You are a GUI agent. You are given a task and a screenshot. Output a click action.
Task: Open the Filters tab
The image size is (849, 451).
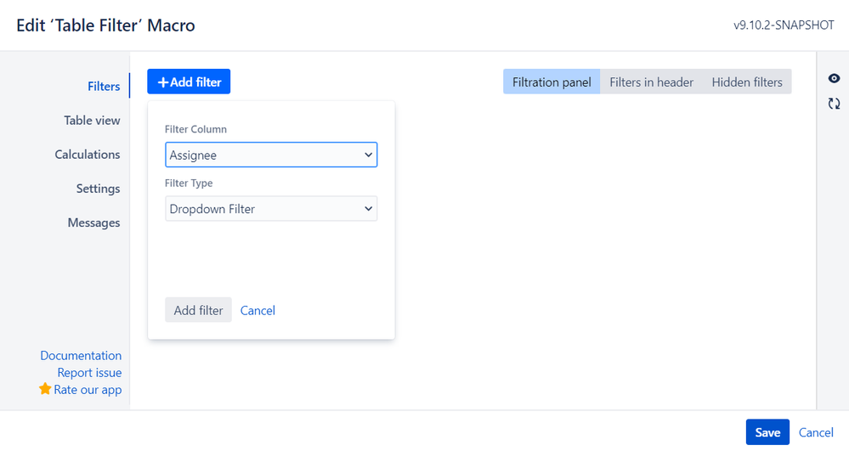[104, 87]
